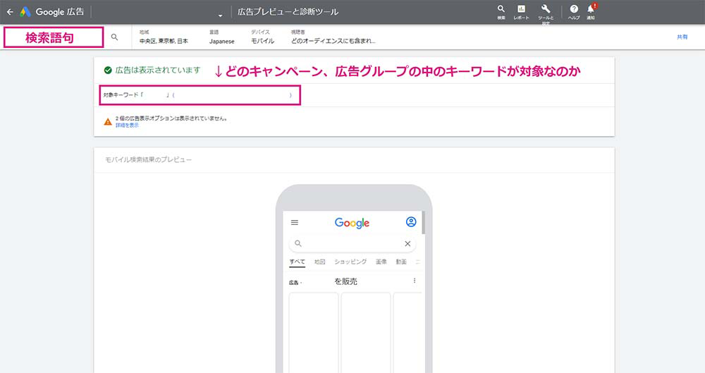Click the account avatar in phone preview
705x373 pixels.
pyautogui.click(x=411, y=222)
